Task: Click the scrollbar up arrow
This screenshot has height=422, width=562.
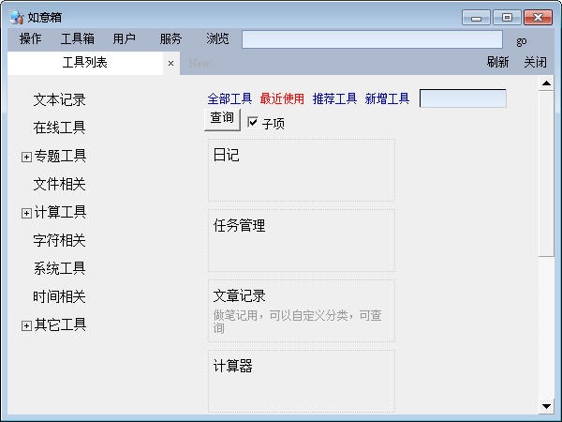Action: tap(546, 83)
